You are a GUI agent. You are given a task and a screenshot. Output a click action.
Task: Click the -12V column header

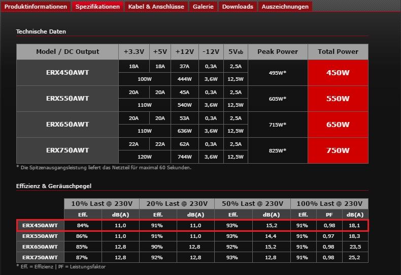coord(211,52)
